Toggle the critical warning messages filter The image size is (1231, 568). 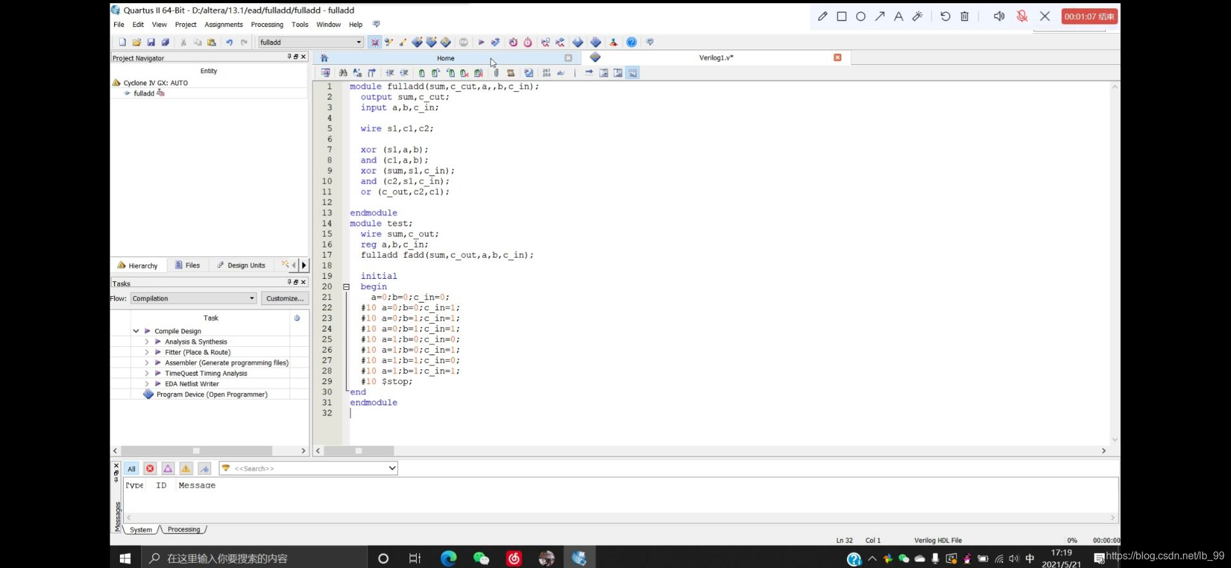(x=168, y=469)
